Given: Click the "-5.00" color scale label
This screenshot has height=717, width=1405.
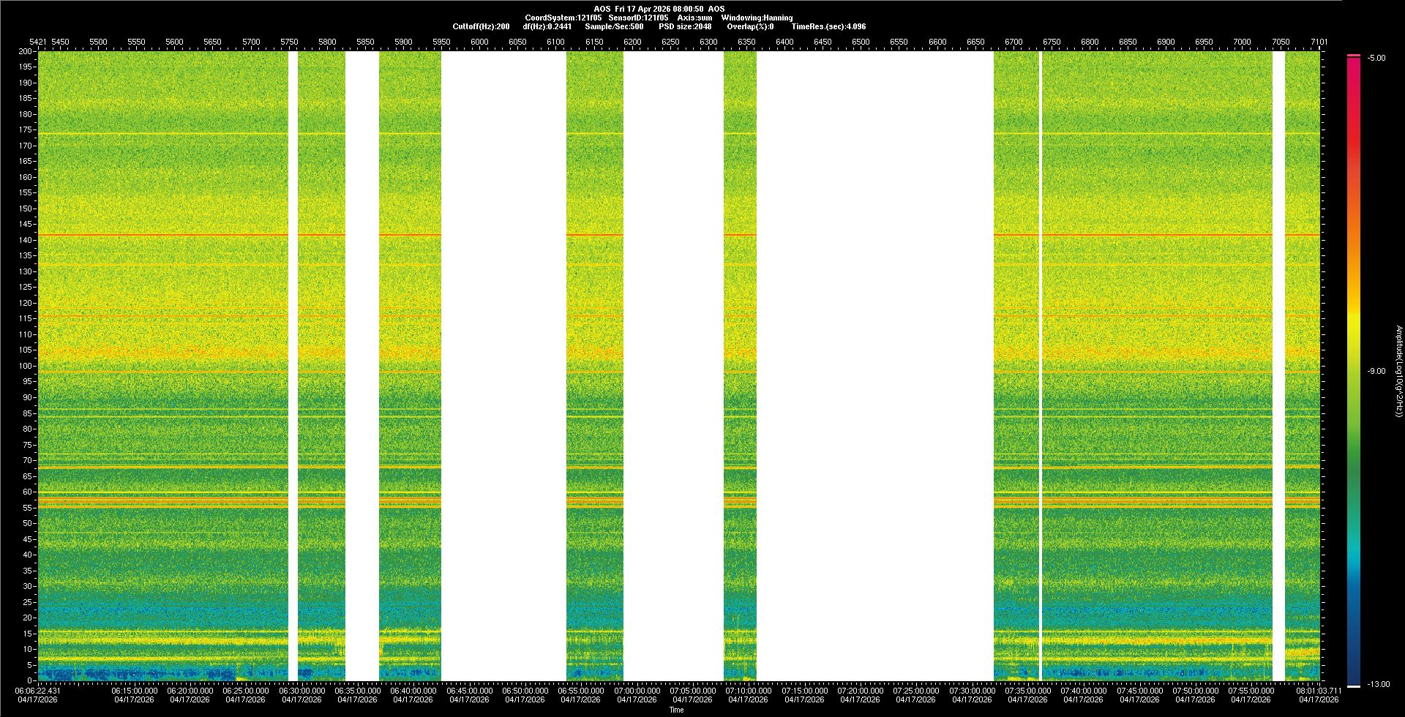Looking at the screenshot, I should [x=1376, y=58].
